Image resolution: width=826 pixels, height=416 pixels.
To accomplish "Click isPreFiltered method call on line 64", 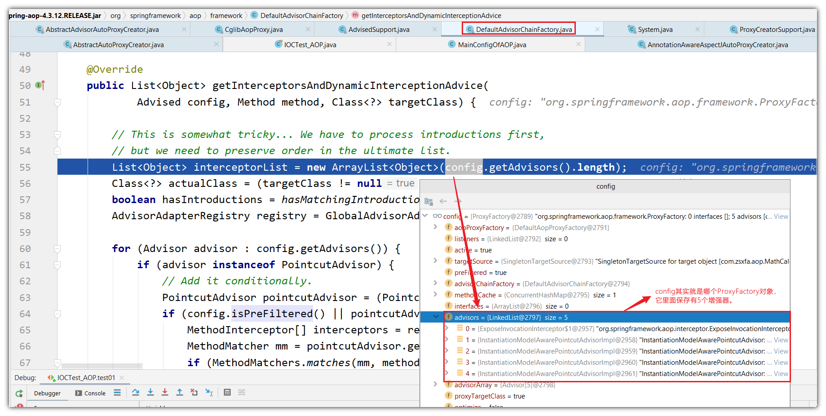I will (x=272, y=314).
